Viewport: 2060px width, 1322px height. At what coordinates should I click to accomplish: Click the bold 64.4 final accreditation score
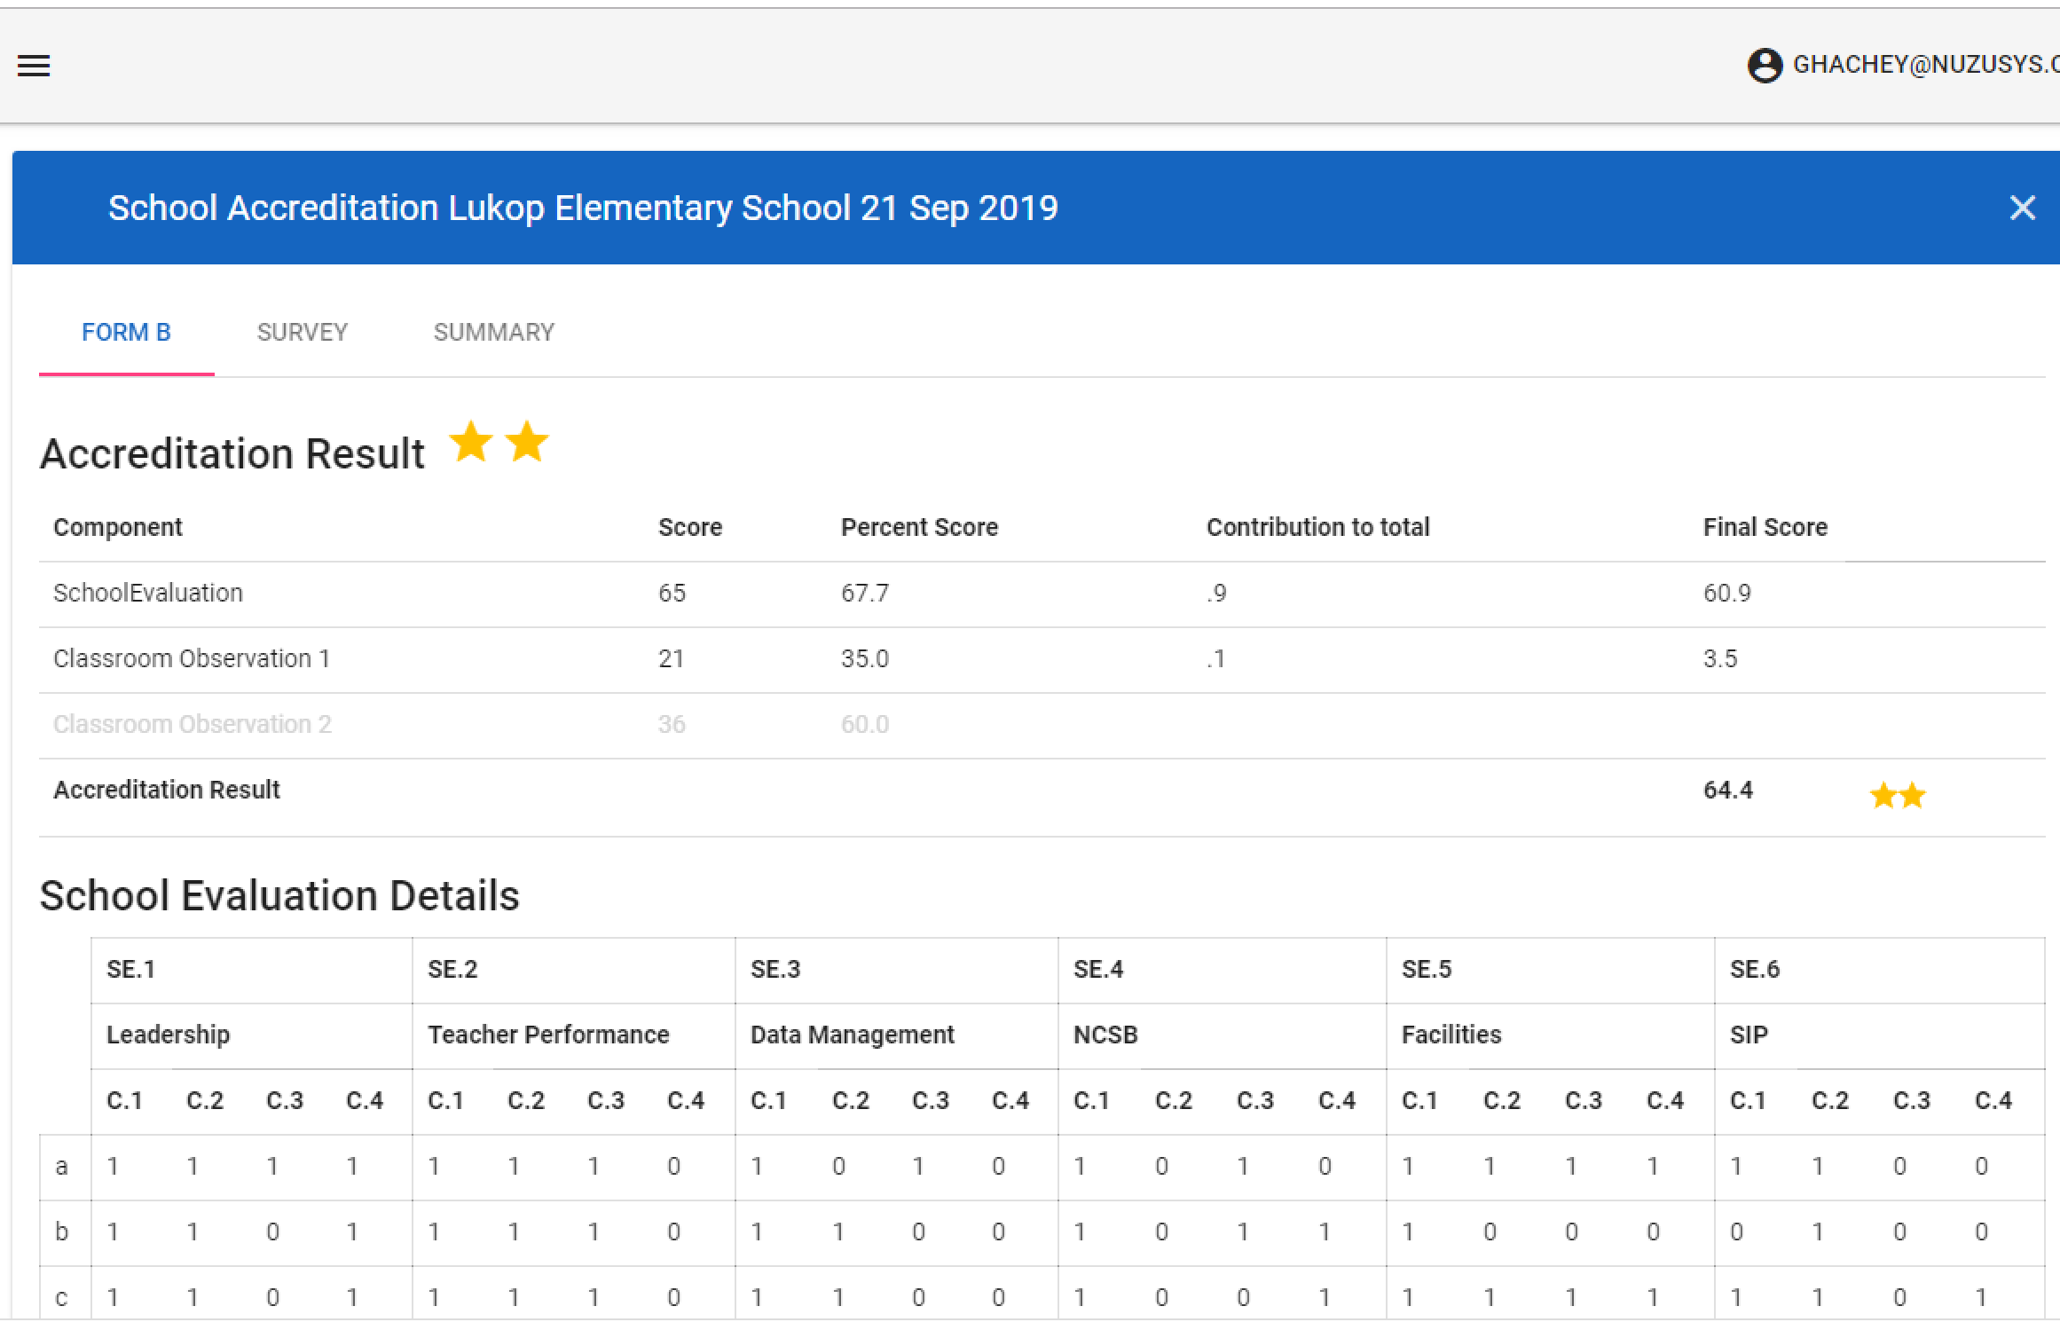(x=1727, y=790)
